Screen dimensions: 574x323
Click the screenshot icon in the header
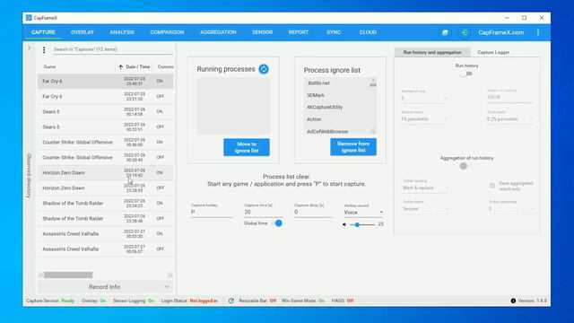pyautogui.click(x=445, y=32)
